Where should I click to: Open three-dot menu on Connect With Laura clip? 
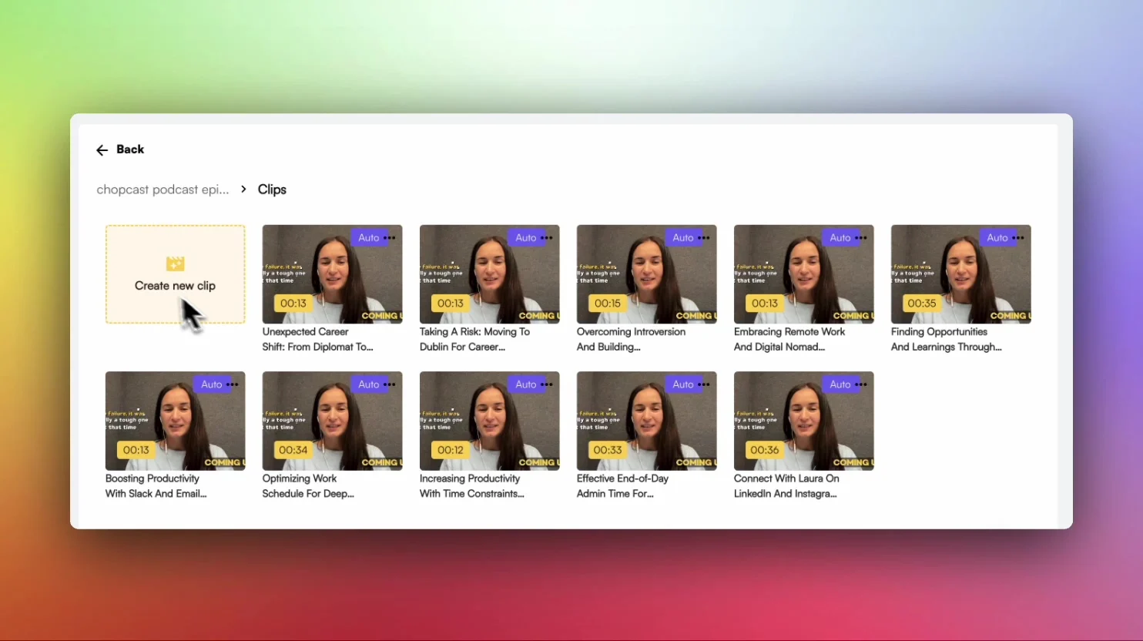[x=861, y=384]
